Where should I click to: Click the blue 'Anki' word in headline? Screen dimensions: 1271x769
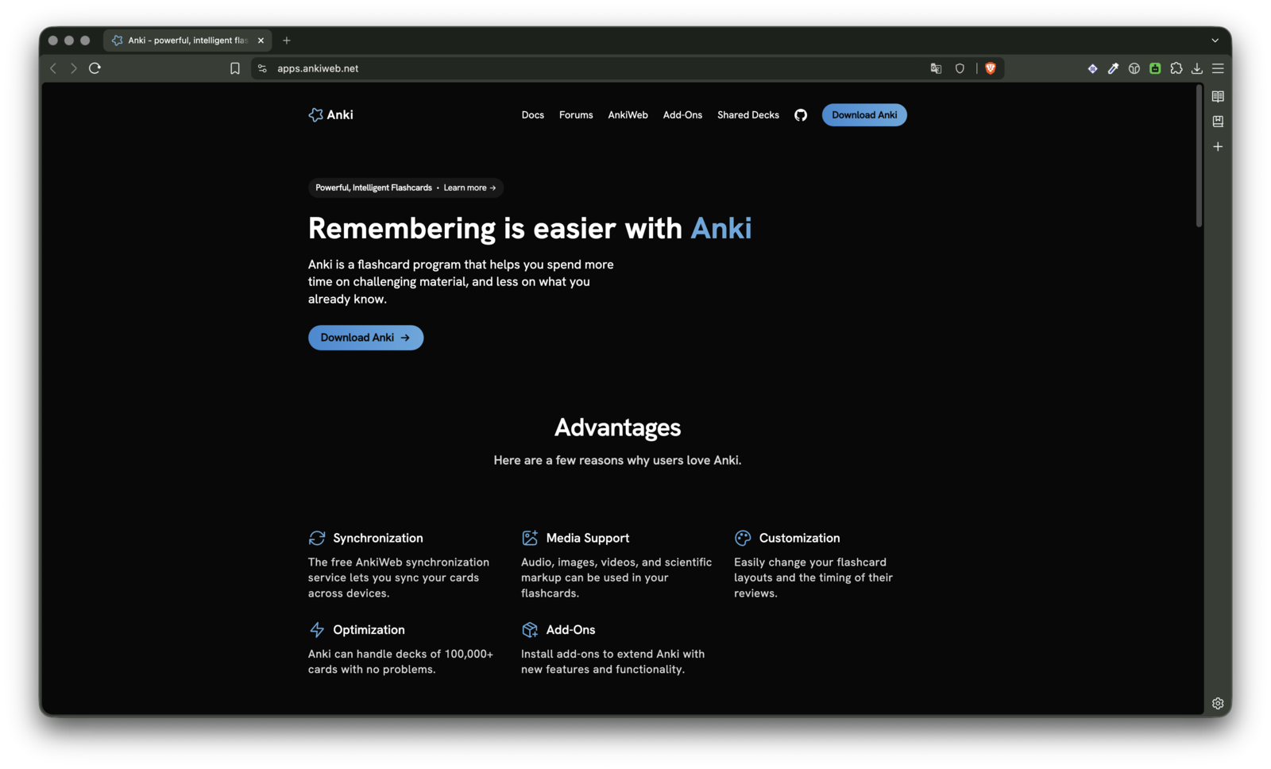coord(720,229)
